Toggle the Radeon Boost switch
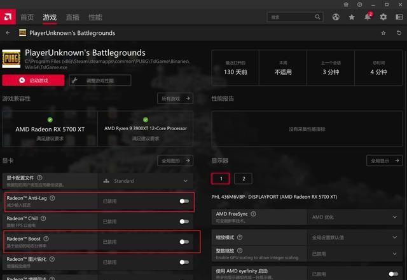407x280 pixels. 184,242
